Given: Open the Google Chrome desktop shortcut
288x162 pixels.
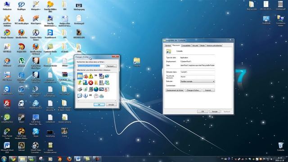Looking at the screenshot, I should click(x=7, y=34).
